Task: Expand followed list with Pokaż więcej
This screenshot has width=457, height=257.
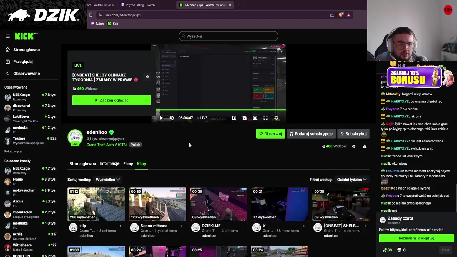Action: click(x=13, y=151)
